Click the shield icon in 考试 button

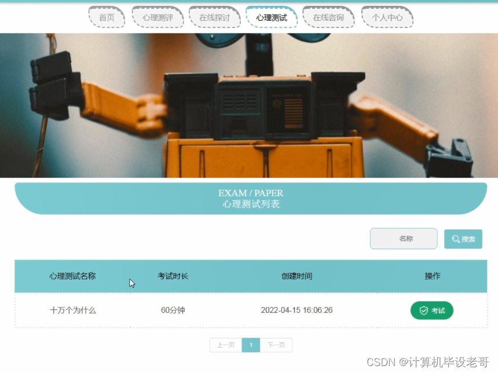424,310
